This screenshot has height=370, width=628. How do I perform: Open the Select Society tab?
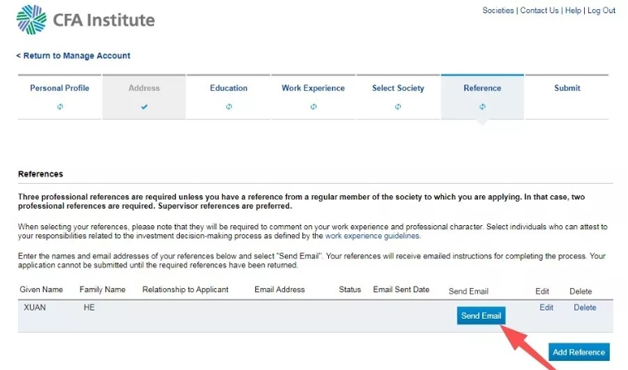(398, 88)
